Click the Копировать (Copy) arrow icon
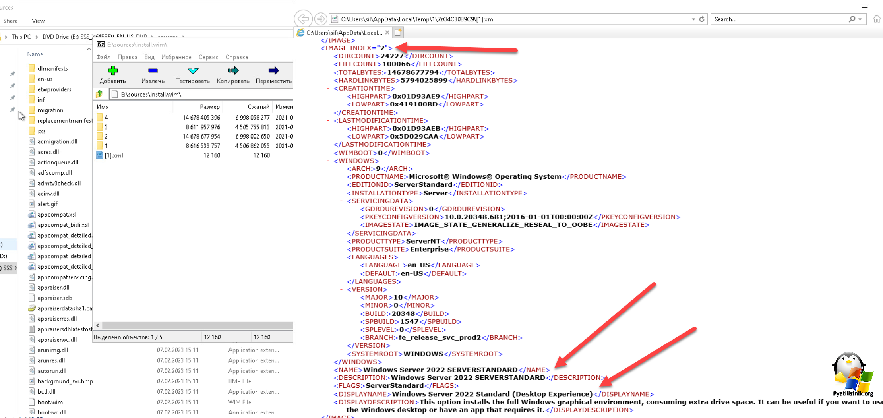883x418 pixels. pos(233,71)
